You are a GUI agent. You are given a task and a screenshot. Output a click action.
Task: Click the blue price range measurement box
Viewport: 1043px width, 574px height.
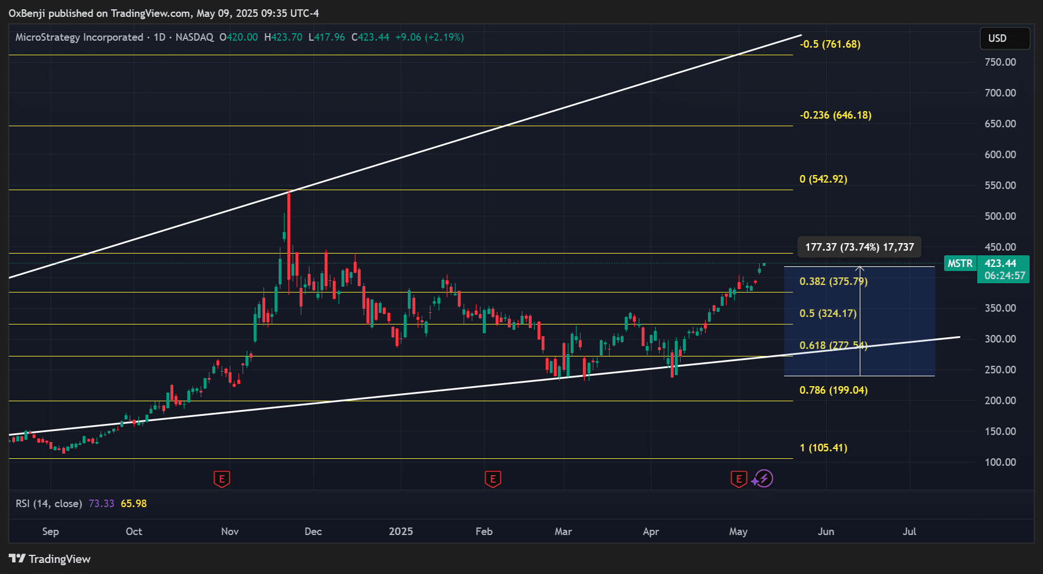(x=859, y=321)
